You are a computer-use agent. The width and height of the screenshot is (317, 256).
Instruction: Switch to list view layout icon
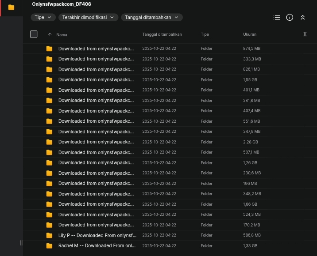pos(277,17)
